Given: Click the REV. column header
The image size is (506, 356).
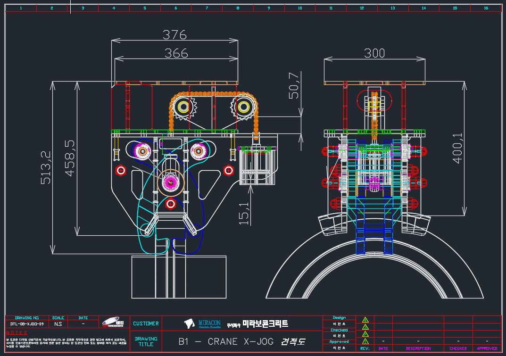Looking at the screenshot, I should click(x=365, y=348).
